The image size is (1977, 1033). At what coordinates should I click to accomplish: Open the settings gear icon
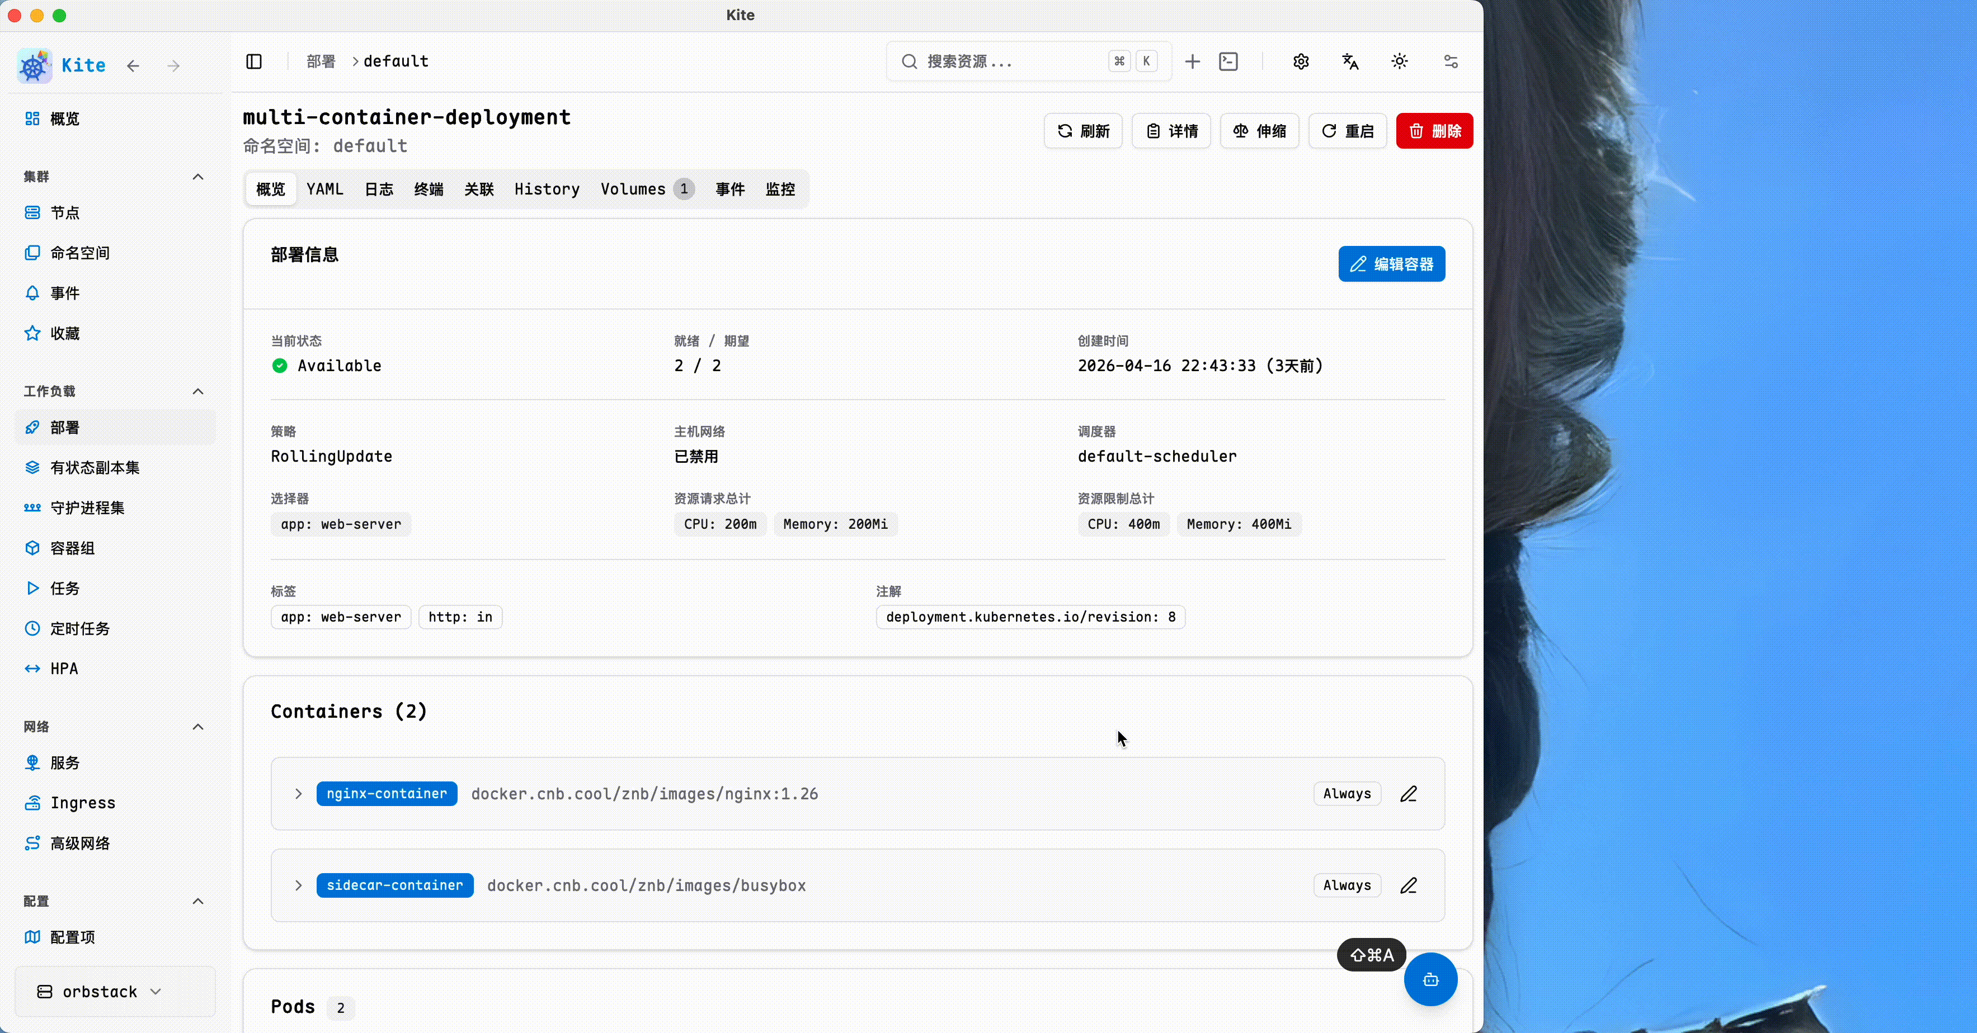[x=1300, y=61]
